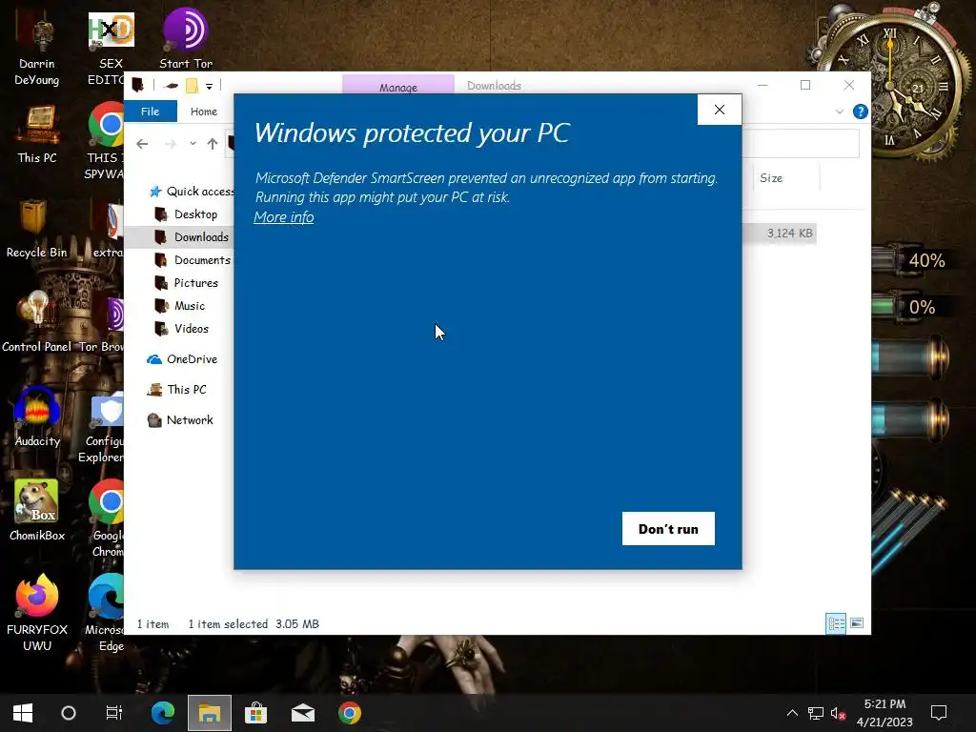Select Downloads in the navigation pane
The height and width of the screenshot is (732, 976).
(192, 237)
